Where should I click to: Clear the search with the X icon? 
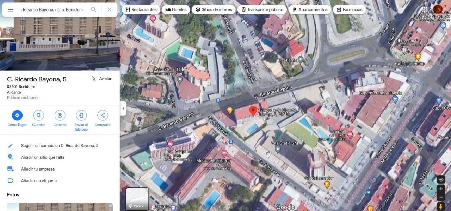[109, 9]
